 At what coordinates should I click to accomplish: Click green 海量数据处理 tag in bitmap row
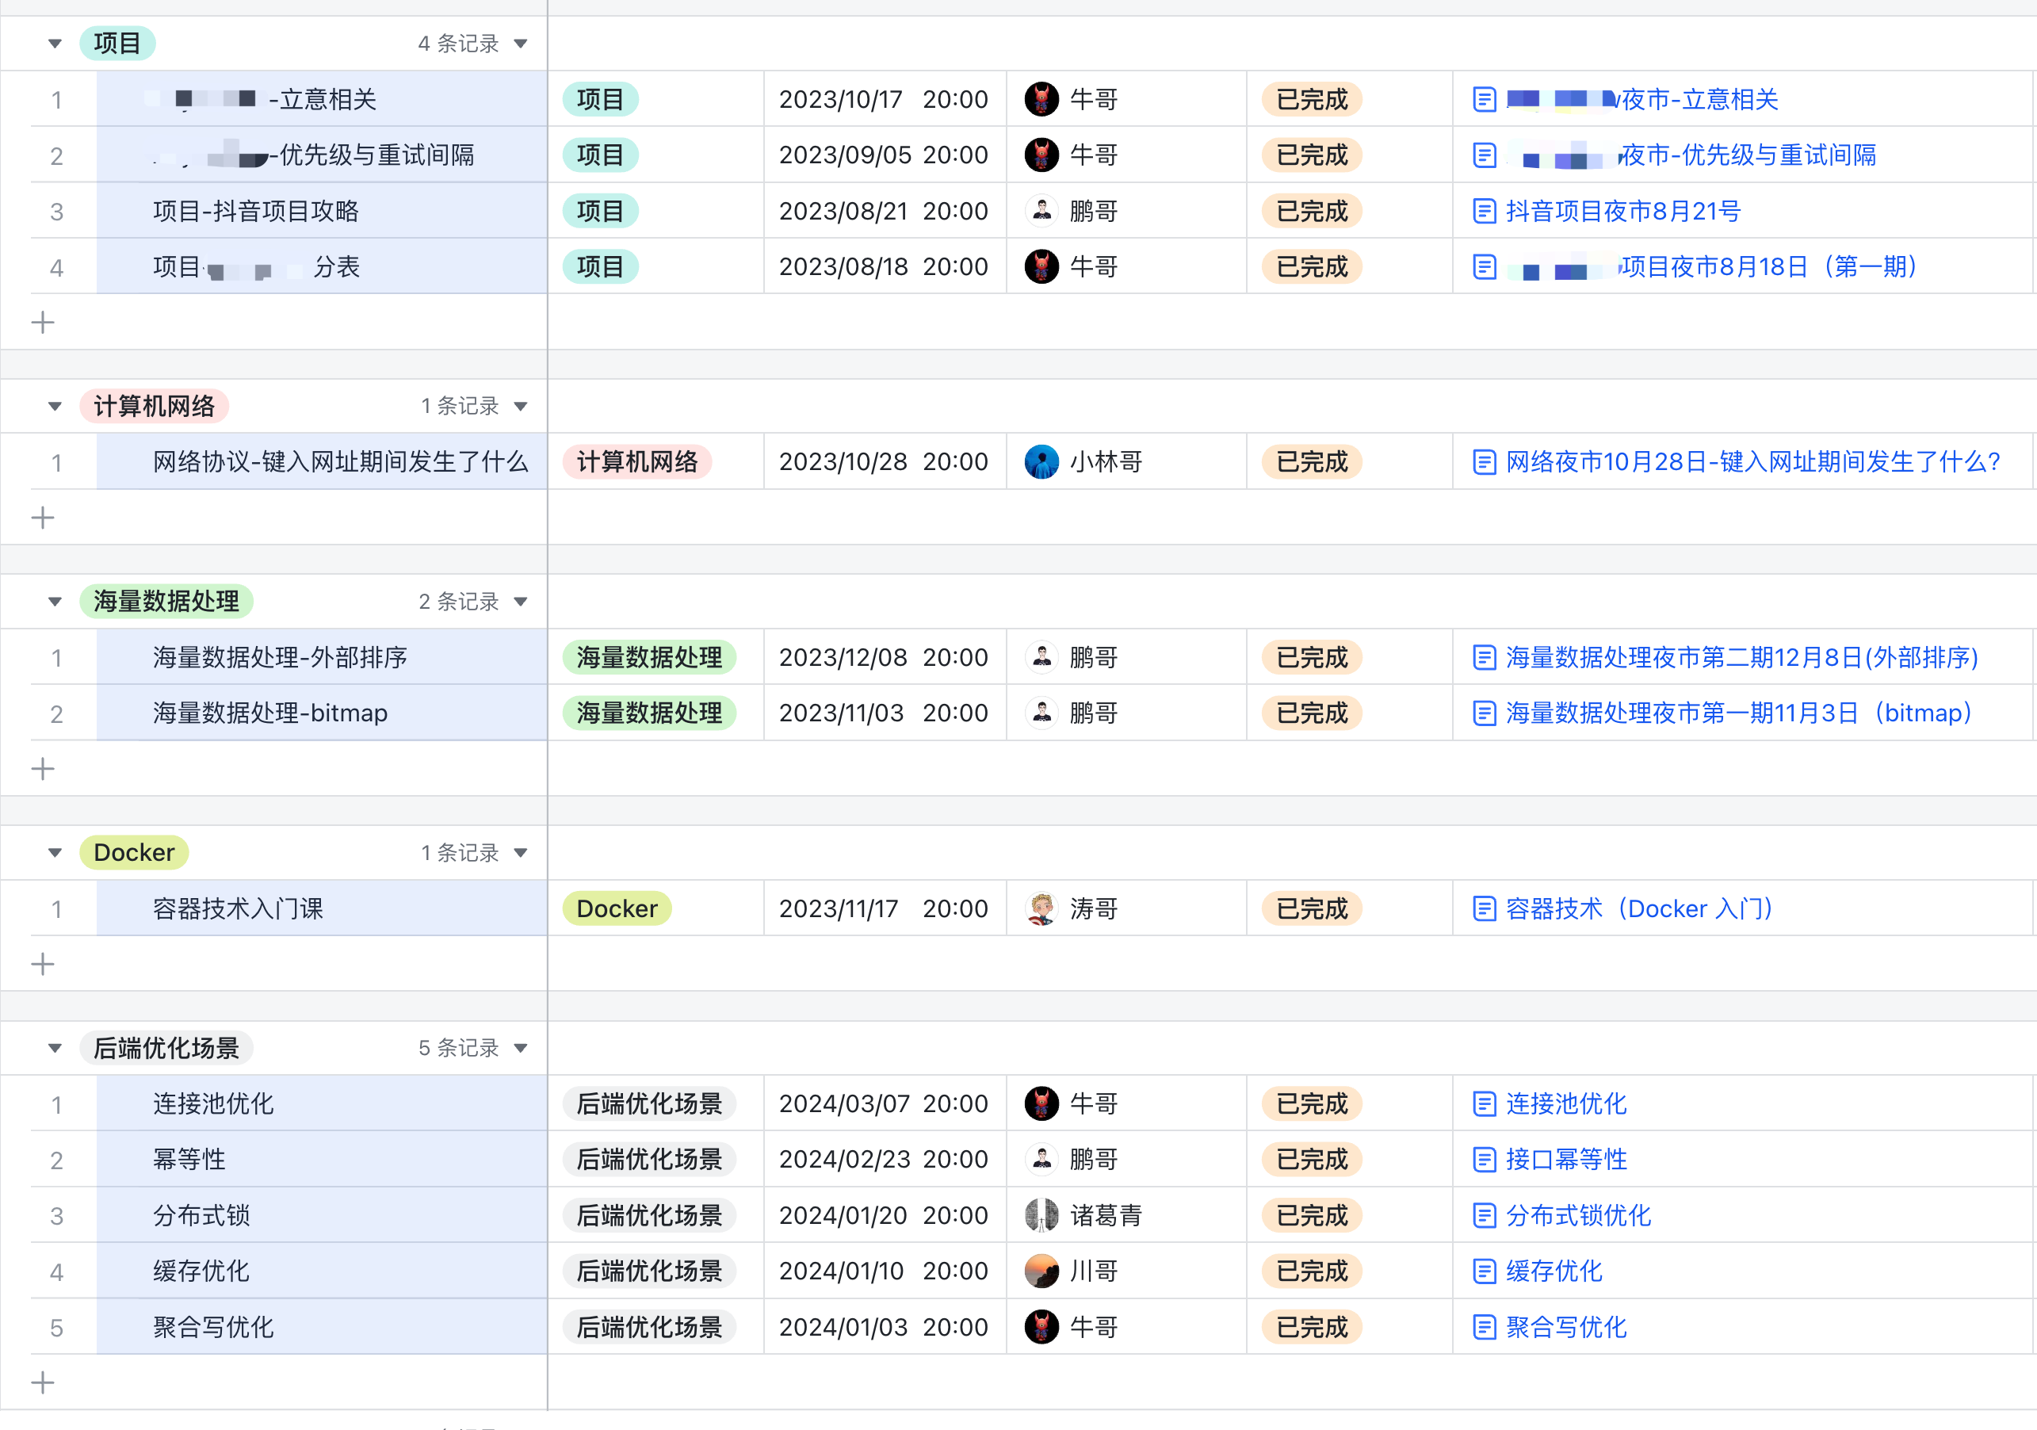point(648,713)
